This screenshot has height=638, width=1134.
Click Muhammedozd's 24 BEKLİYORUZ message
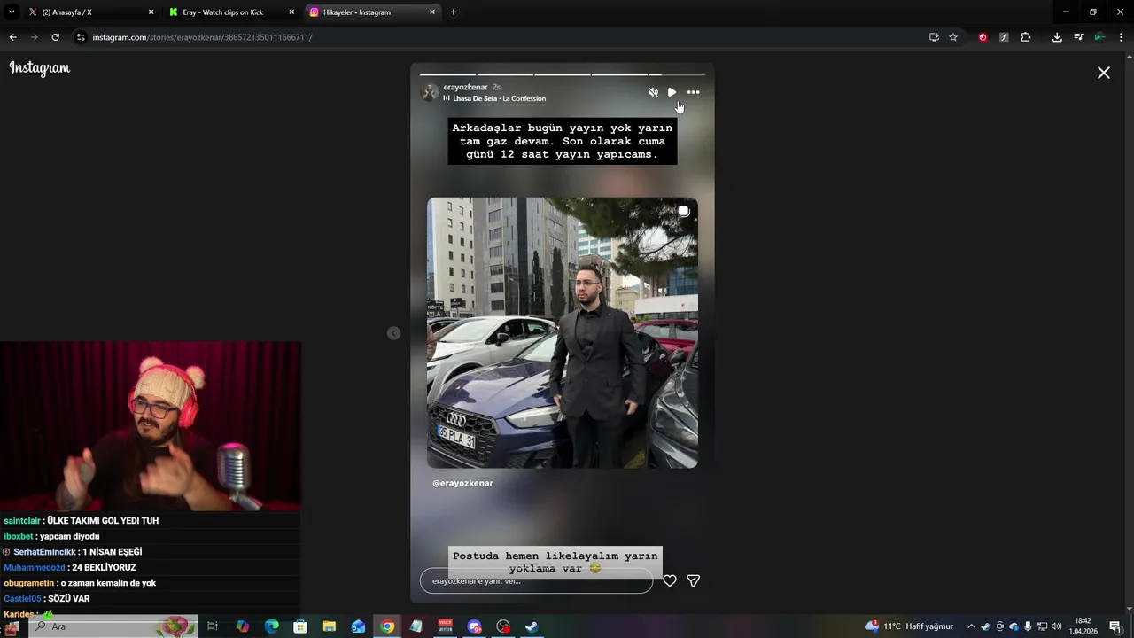[x=70, y=568]
